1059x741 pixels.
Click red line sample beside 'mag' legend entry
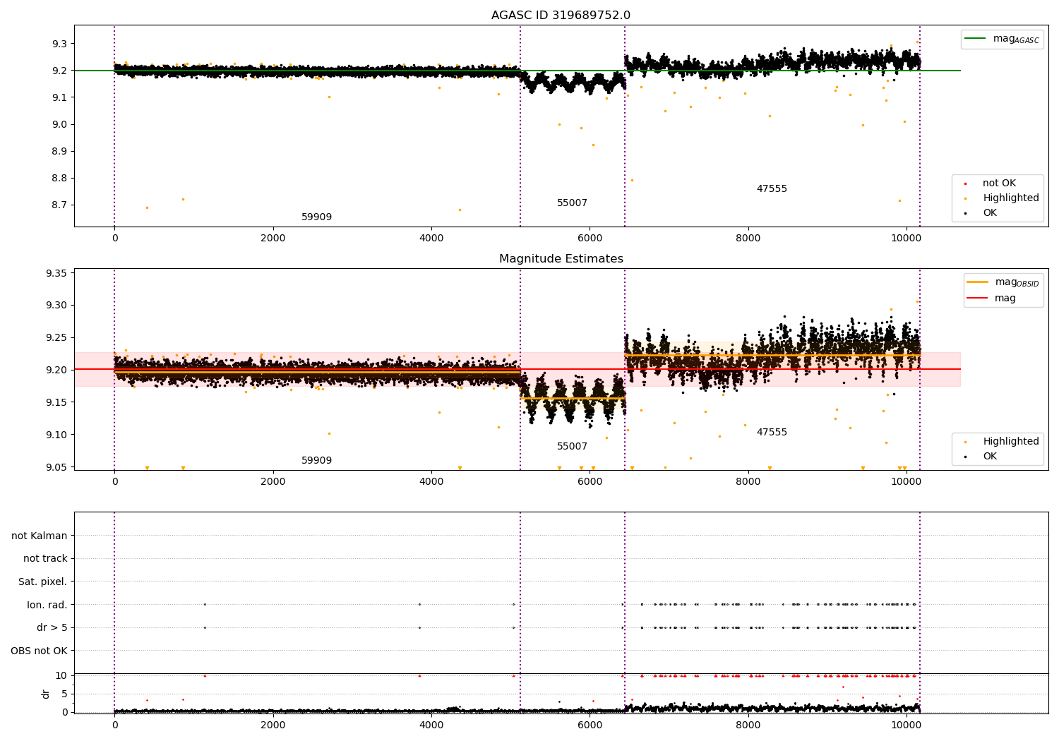coord(978,299)
